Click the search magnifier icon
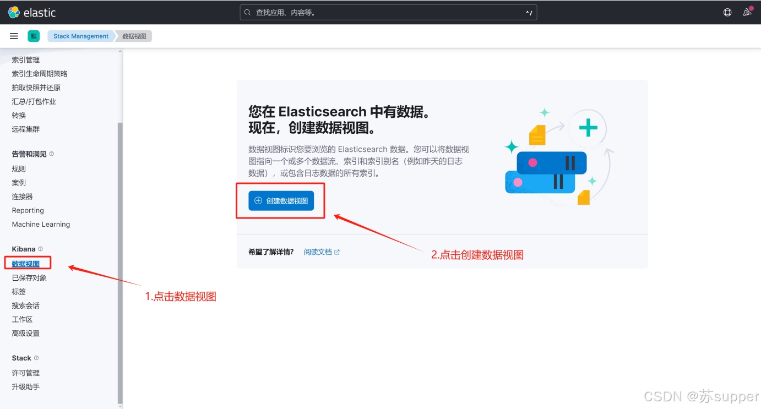 [247, 12]
